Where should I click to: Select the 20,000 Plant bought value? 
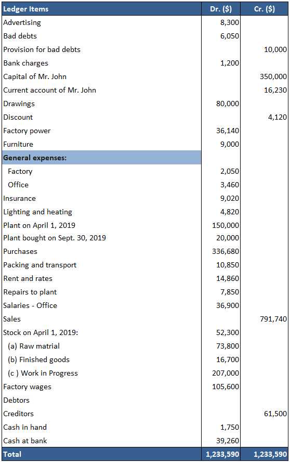pyautogui.click(x=228, y=238)
